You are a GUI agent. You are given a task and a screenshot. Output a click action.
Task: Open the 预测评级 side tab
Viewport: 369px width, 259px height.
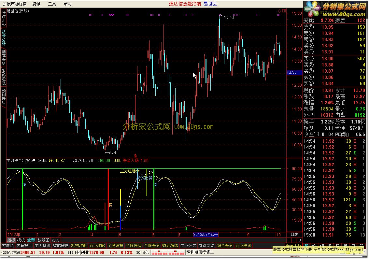tap(4, 96)
